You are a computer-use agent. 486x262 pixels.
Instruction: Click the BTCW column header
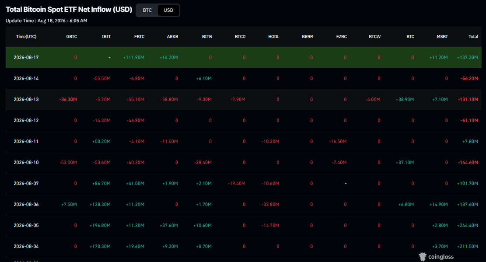(x=375, y=37)
